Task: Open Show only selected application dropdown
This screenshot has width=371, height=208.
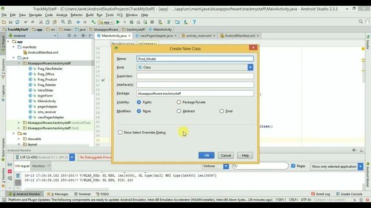Action: (x=361, y=166)
